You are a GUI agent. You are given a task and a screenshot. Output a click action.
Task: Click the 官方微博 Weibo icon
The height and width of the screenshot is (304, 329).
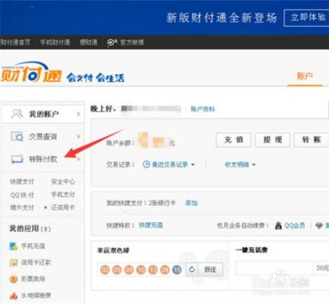(112, 42)
